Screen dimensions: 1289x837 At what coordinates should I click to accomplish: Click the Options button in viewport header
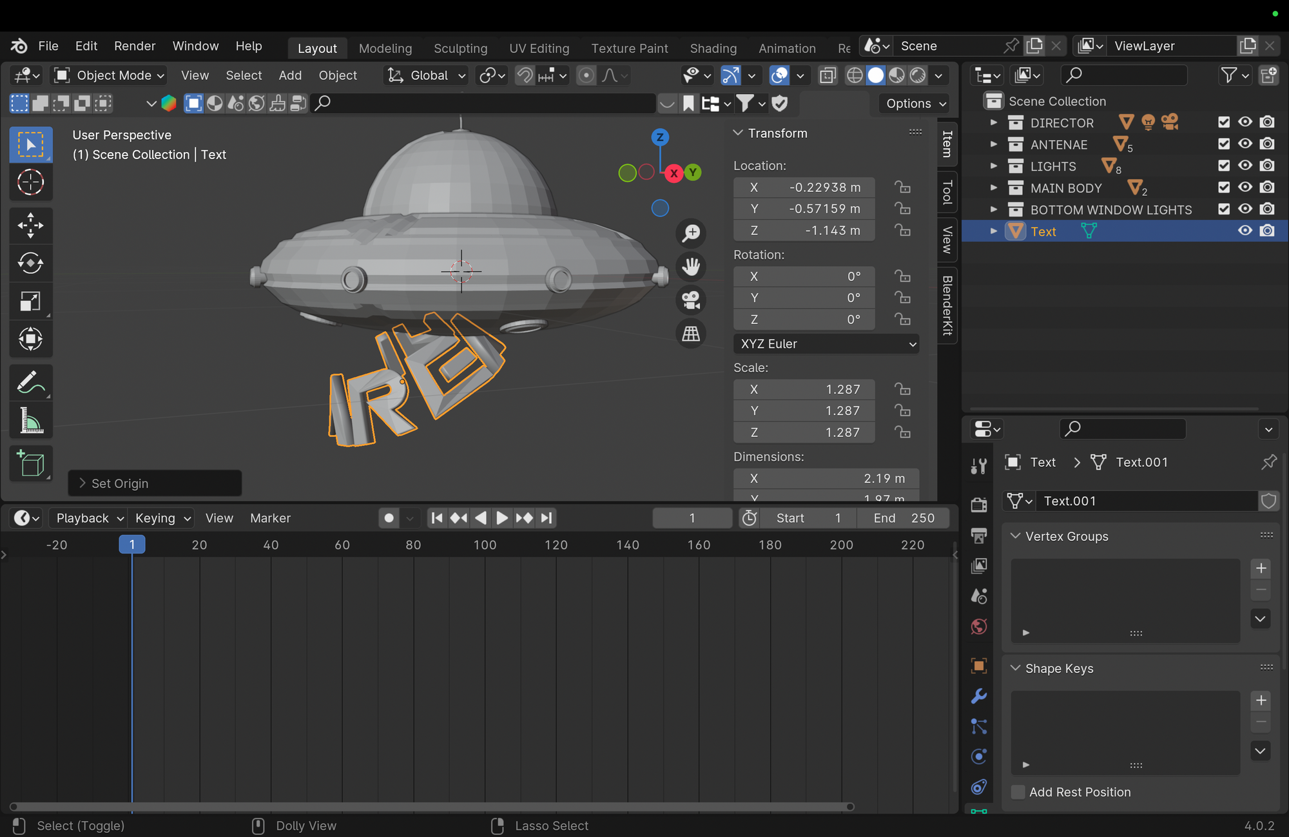pos(913,103)
